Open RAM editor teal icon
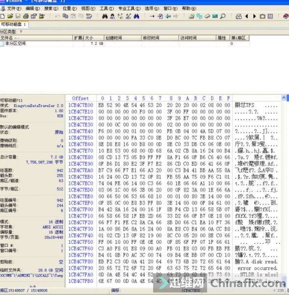Image resolution: width=289 pixels, height=295 pixels. pos(215,16)
